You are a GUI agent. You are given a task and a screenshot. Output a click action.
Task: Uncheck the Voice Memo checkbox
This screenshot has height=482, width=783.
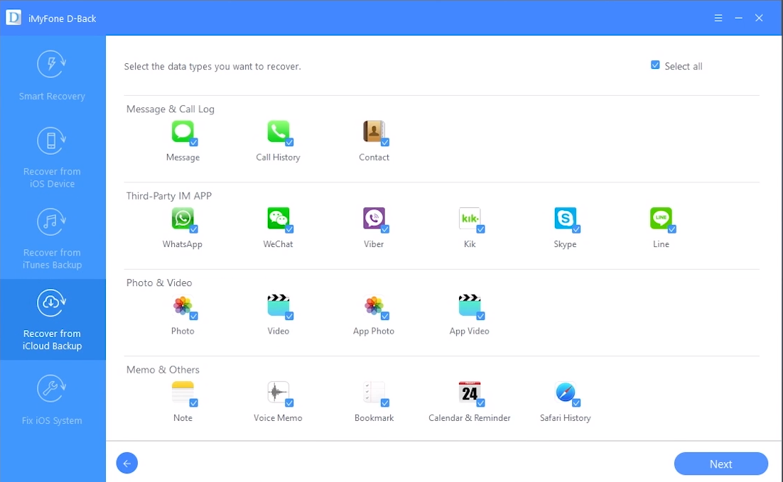289,402
